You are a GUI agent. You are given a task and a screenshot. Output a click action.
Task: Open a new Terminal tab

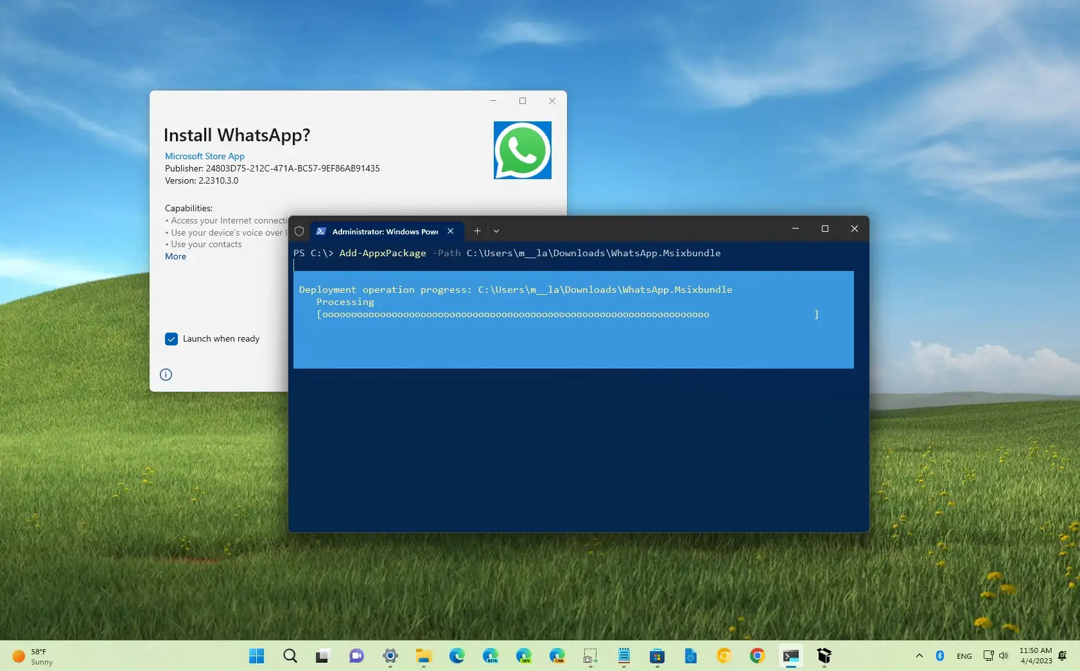pyautogui.click(x=477, y=231)
